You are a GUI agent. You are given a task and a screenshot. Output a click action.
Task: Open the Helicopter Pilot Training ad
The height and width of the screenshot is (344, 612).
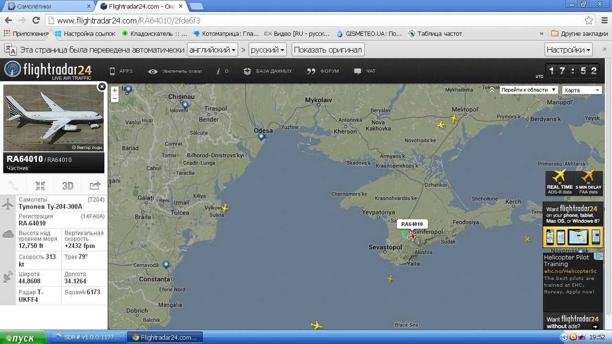573,282
